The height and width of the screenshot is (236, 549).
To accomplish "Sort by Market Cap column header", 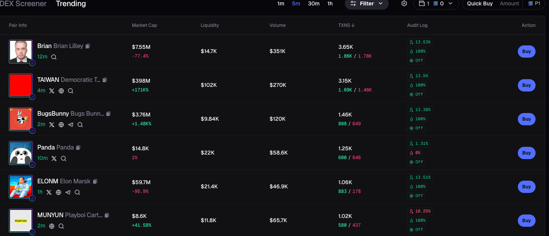I will [144, 25].
